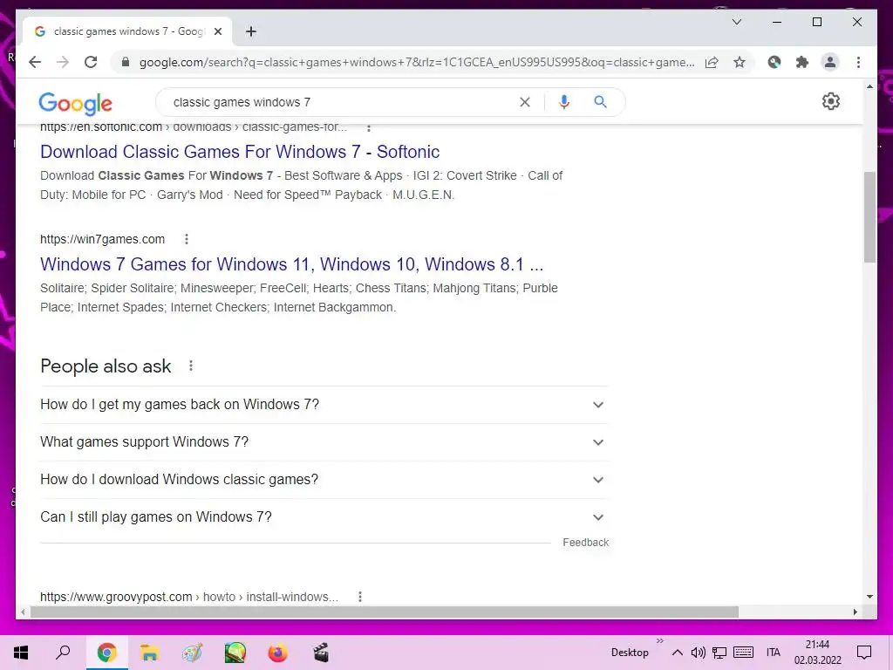893x670 pixels.
Task: Open the notification center
Action: pyautogui.click(x=864, y=653)
